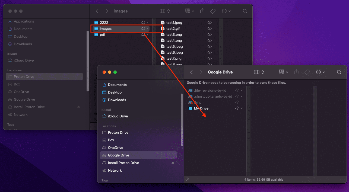Viewport: 349px width, 192px height.
Task: Click the back window sidebar scrollbar
Action: point(87,61)
